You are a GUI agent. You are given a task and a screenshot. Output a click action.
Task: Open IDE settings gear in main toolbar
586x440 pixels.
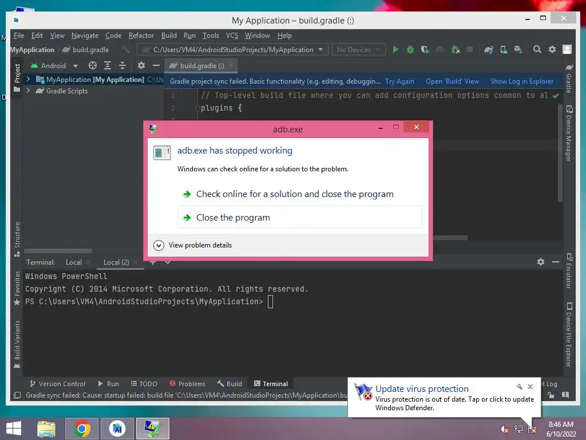[552, 49]
